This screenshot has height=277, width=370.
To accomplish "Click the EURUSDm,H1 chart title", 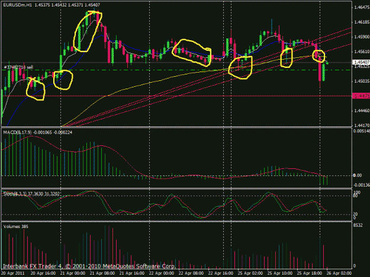I will point(52,5).
